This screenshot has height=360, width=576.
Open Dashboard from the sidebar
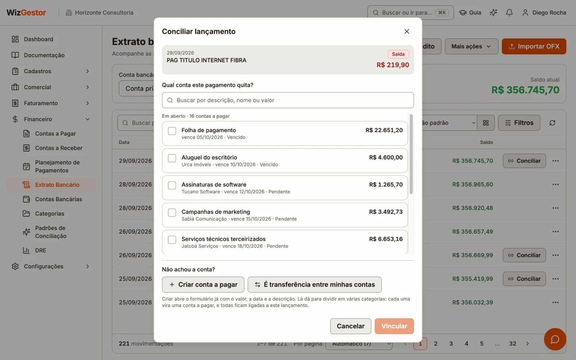[50, 39]
